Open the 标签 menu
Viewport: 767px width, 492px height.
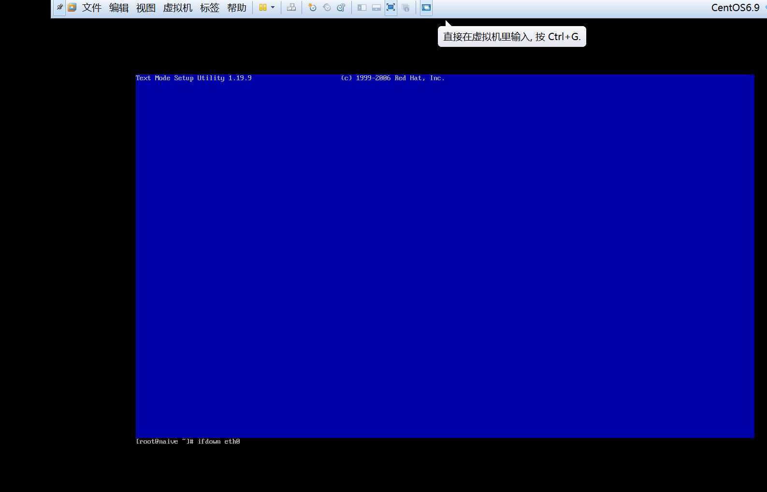[210, 8]
